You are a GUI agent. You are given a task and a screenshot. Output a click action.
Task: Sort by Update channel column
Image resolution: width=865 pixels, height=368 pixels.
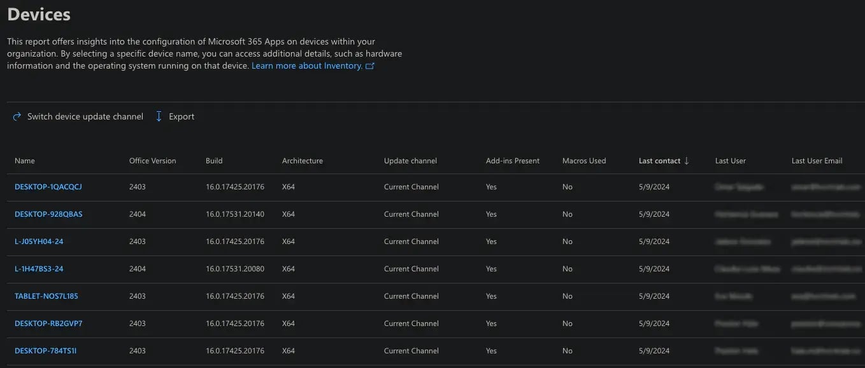(x=410, y=161)
